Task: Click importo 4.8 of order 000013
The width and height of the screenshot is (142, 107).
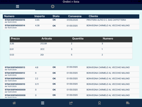Action: click(x=37, y=67)
